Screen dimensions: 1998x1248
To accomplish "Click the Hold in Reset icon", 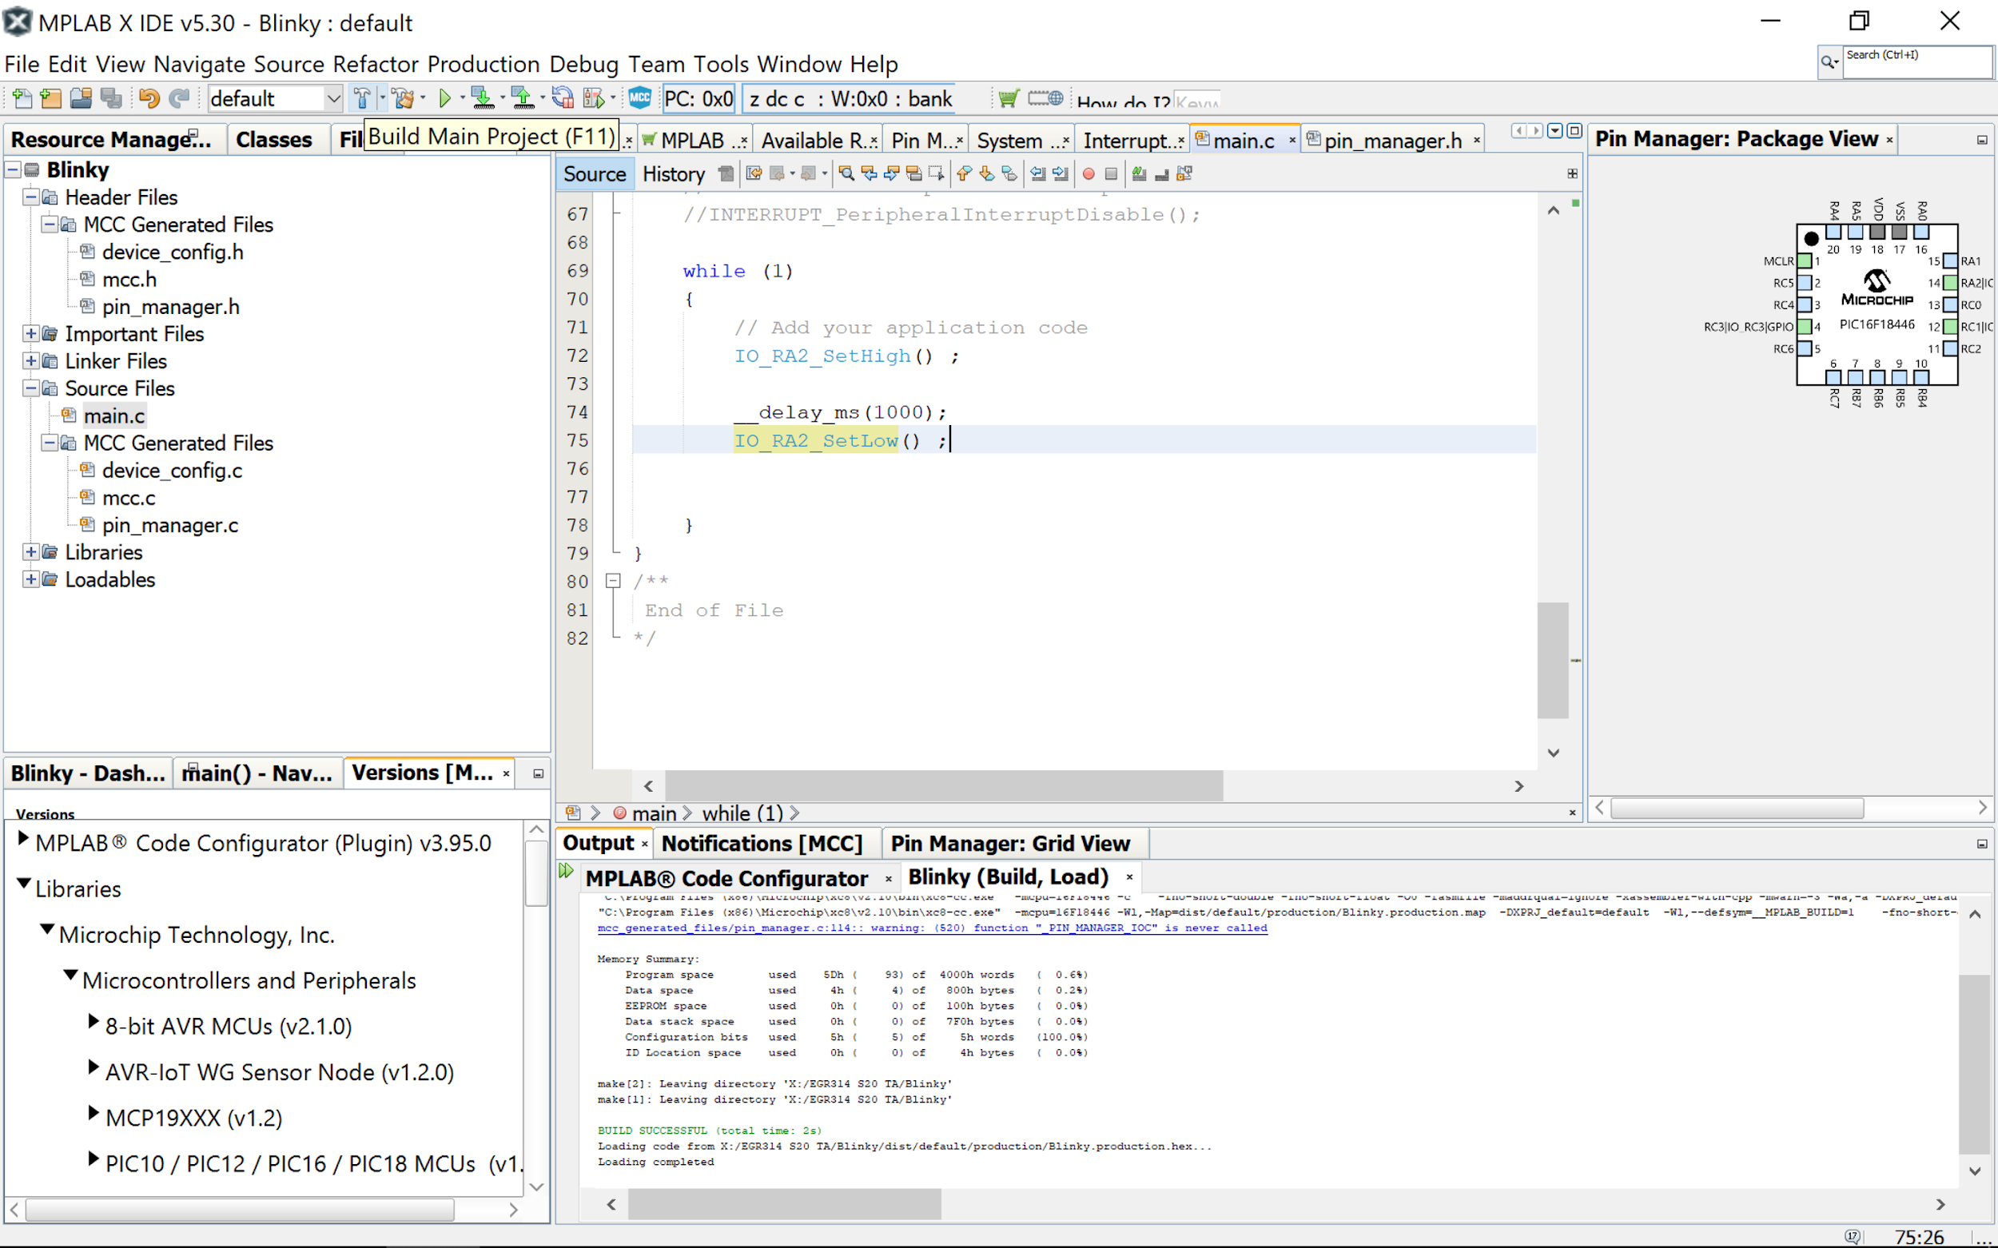I will 563,99.
